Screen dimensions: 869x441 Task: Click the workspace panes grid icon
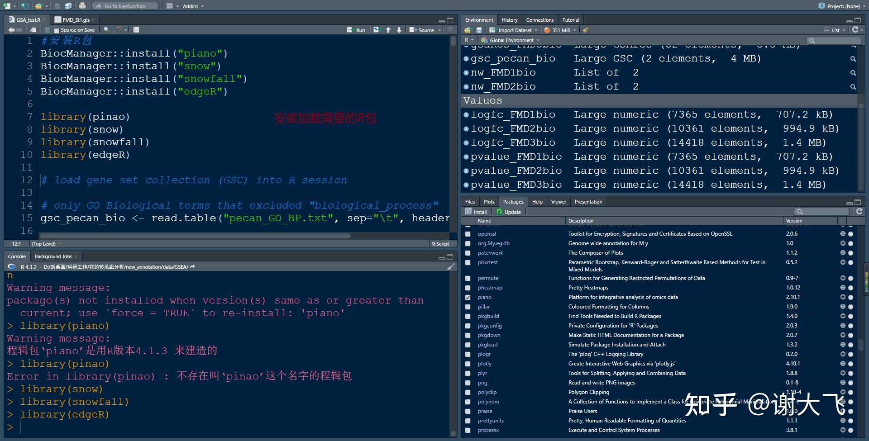click(169, 6)
